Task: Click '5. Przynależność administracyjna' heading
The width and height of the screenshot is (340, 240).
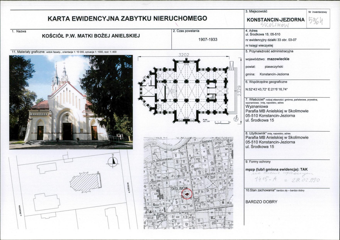Action: pyautogui.click(x=269, y=51)
